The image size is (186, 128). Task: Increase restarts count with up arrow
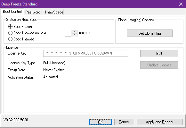pos(74,32)
